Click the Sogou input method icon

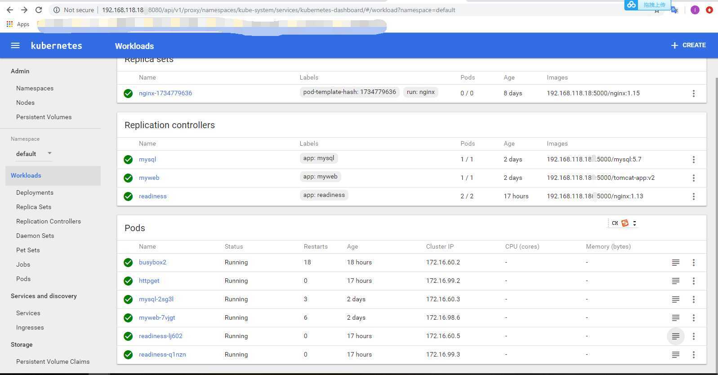624,223
